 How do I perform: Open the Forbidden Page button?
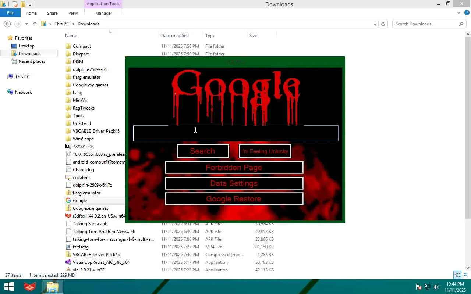[x=234, y=168]
